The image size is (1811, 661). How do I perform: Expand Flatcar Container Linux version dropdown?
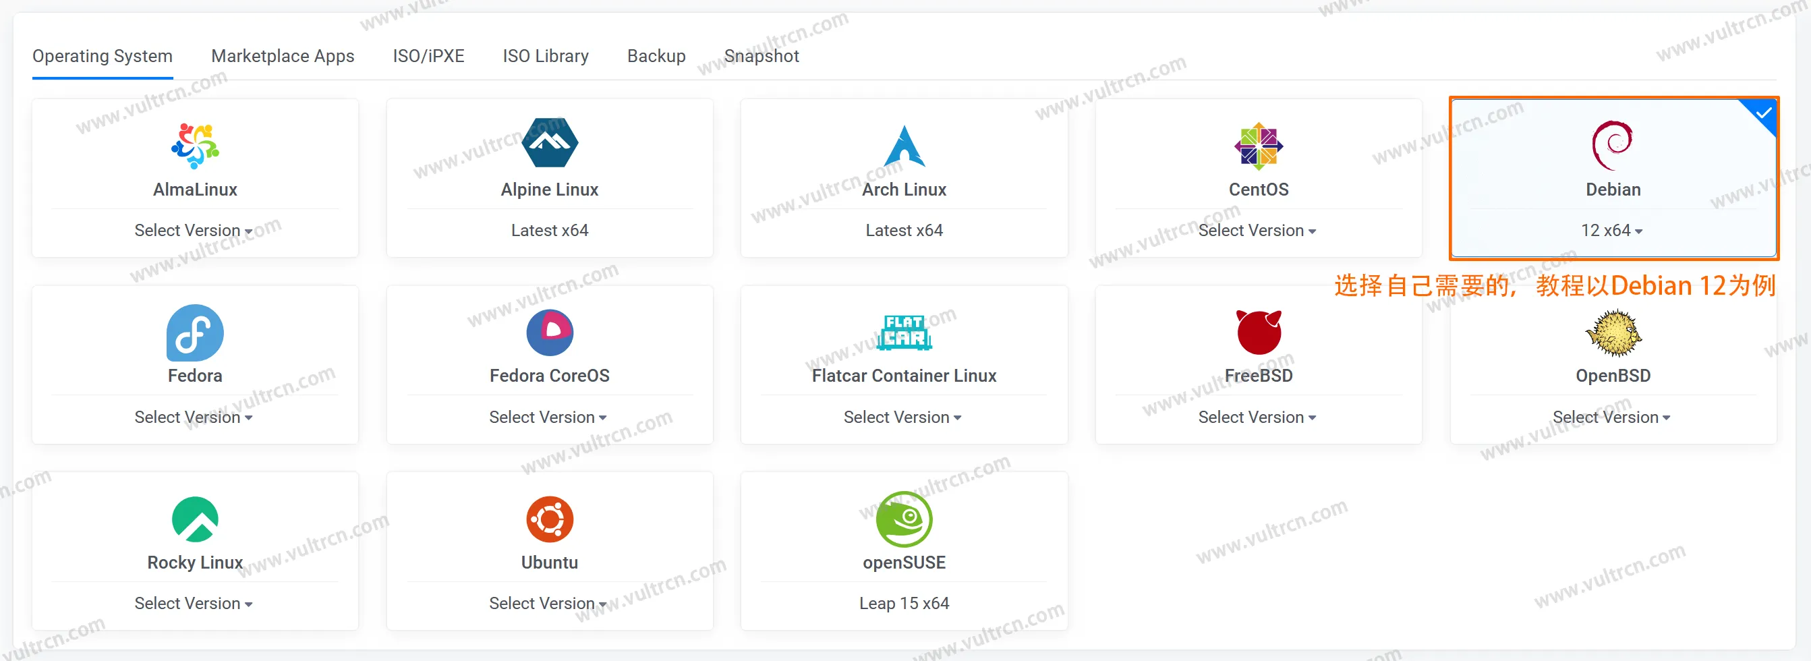coord(902,417)
